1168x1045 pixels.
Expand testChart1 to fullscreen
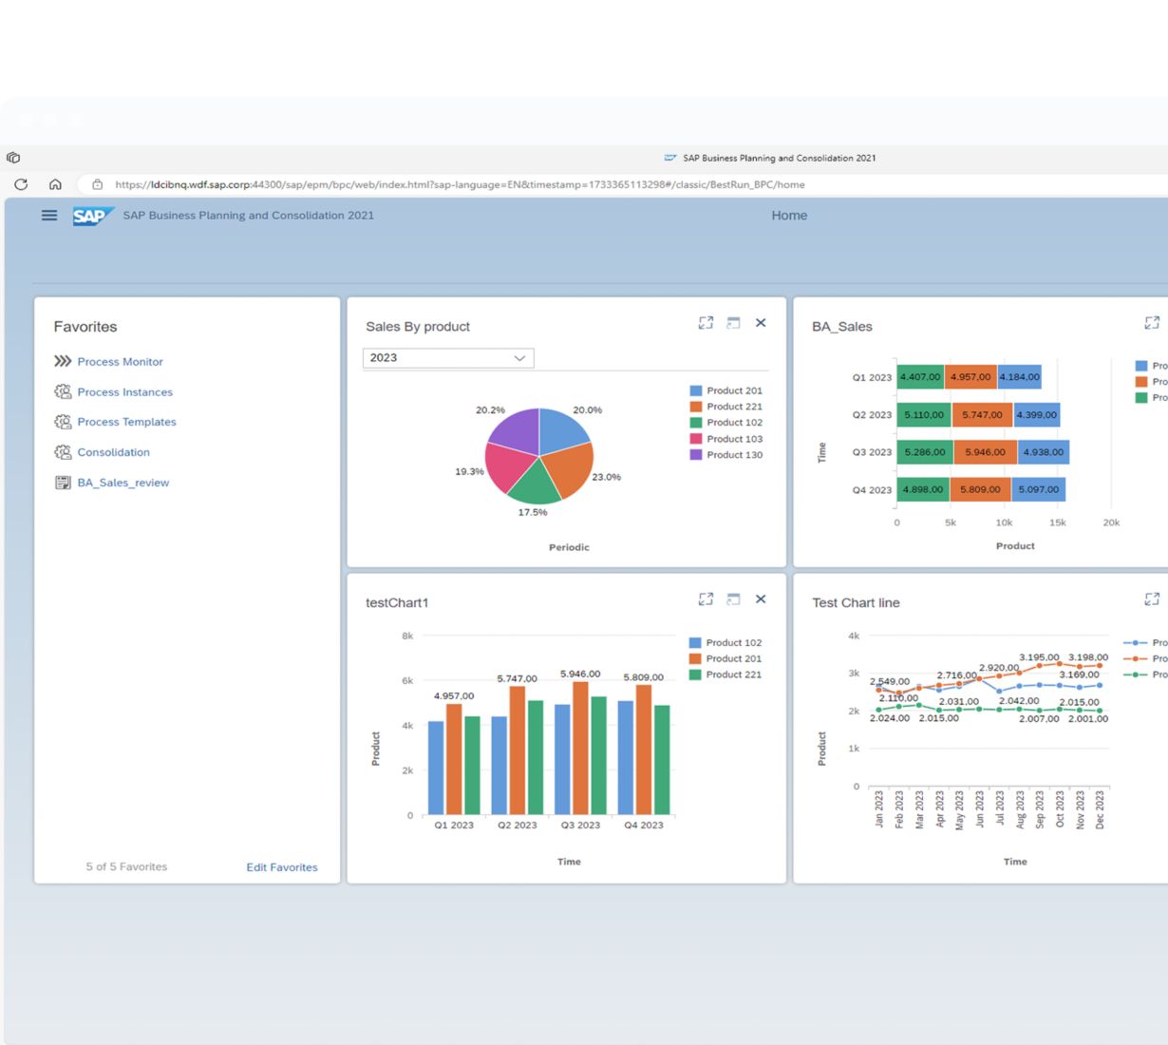pyautogui.click(x=706, y=599)
